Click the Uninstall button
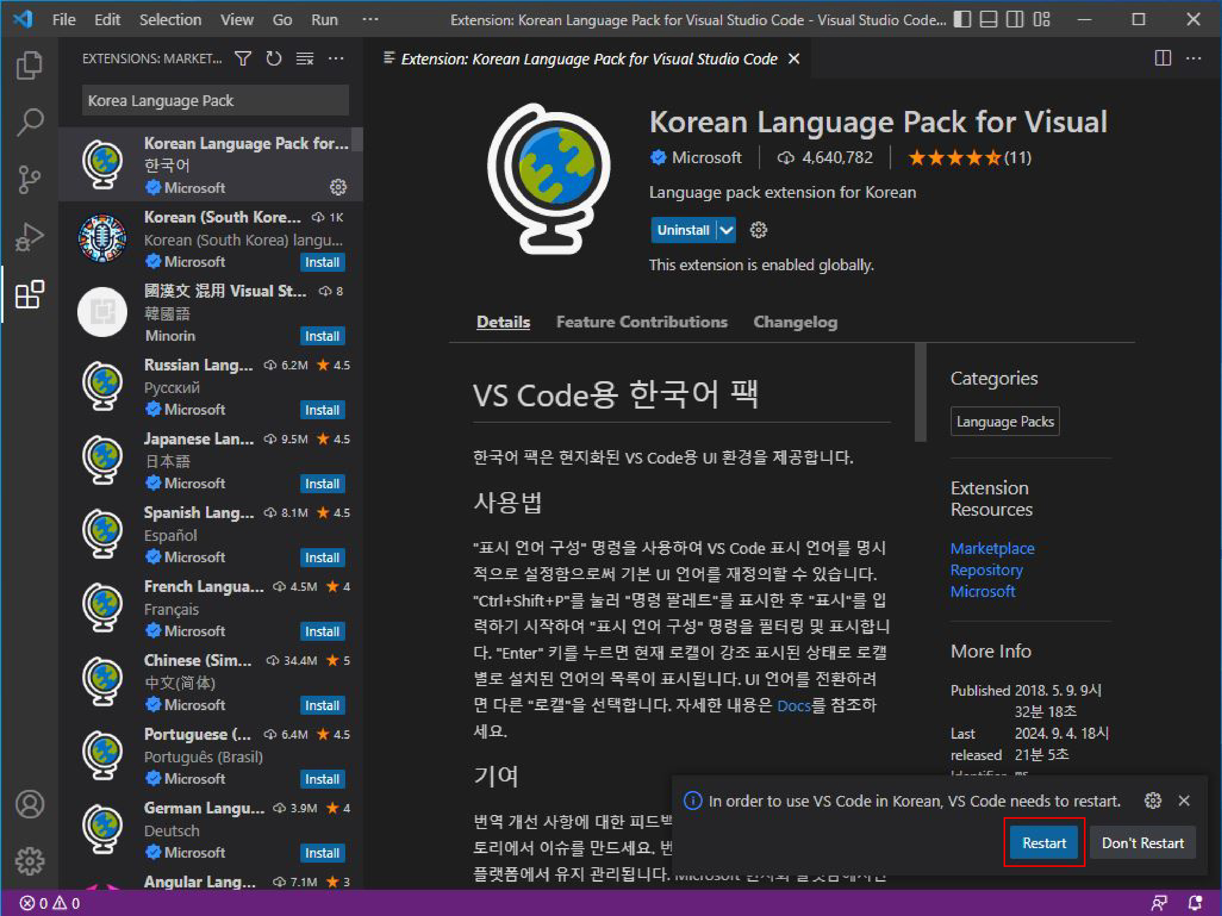The height and width of the screenshot is (916, 1222). pos(683,230)
